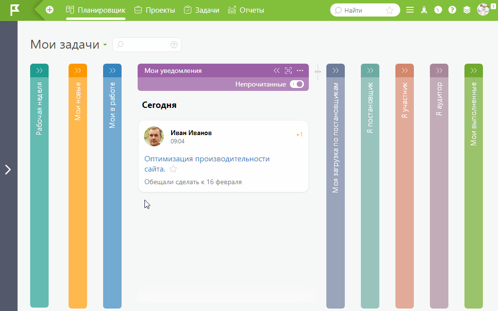This screenshot has height=311, width=498.
Task: Open the Отчеты tab
Action: [246, 10]
